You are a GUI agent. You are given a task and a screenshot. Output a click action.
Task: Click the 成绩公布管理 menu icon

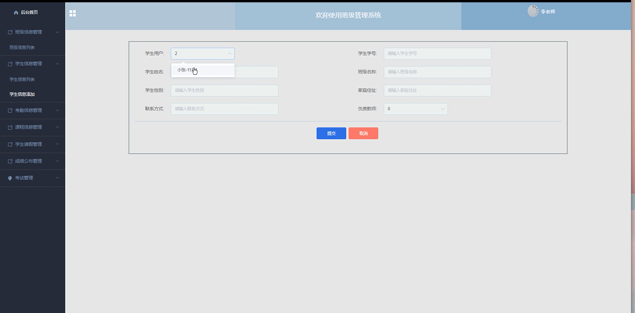10,161
